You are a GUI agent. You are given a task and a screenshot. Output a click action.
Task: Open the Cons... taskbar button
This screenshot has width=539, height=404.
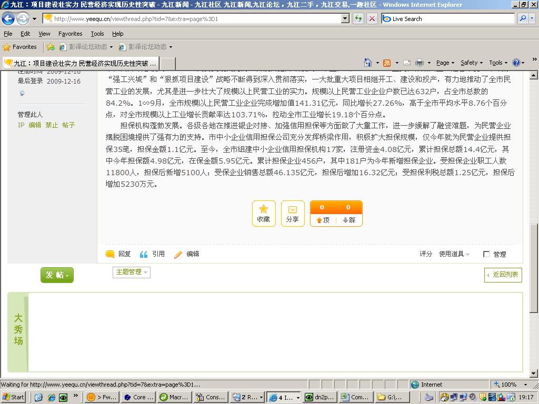click(211, 397)
